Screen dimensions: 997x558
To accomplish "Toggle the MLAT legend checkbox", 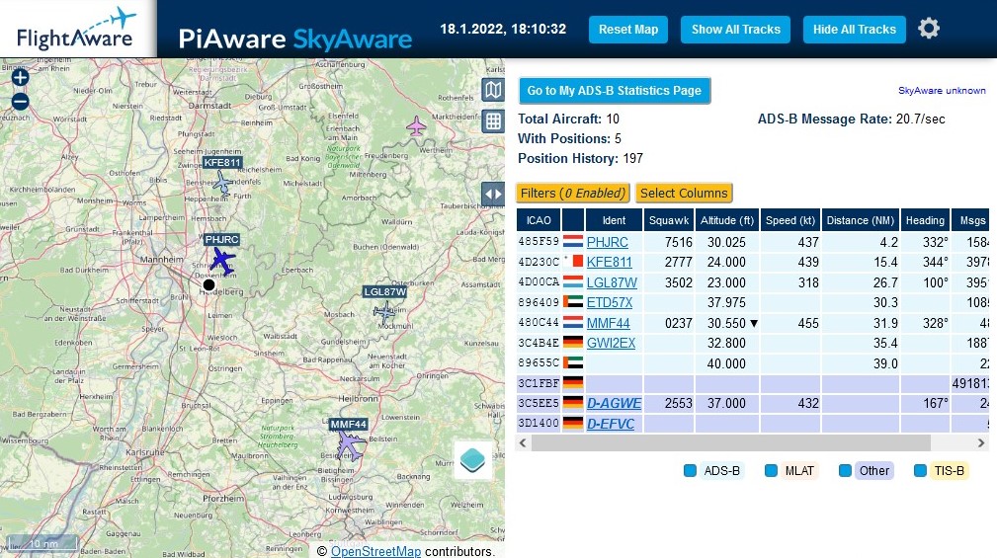I will point(772,471).
